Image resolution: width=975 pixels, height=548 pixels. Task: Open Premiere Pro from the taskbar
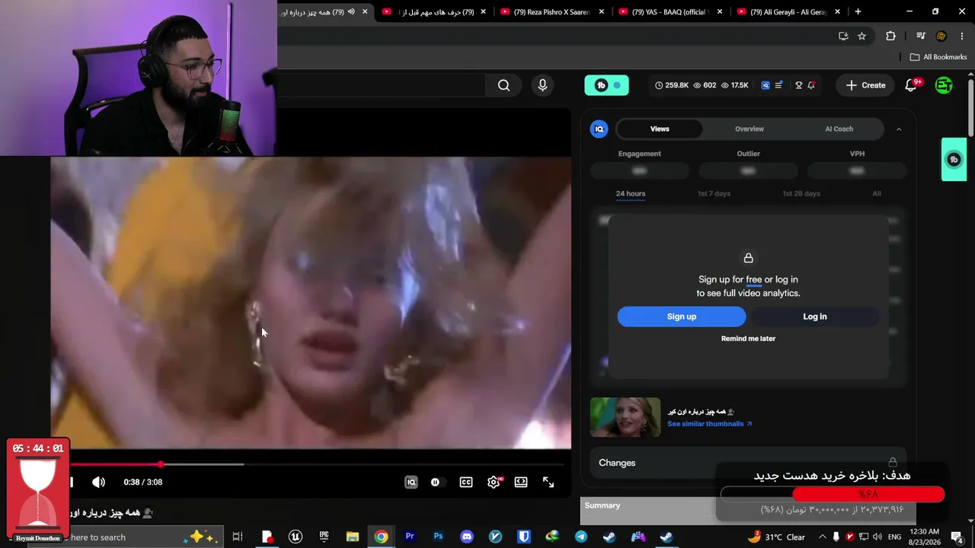410,537
